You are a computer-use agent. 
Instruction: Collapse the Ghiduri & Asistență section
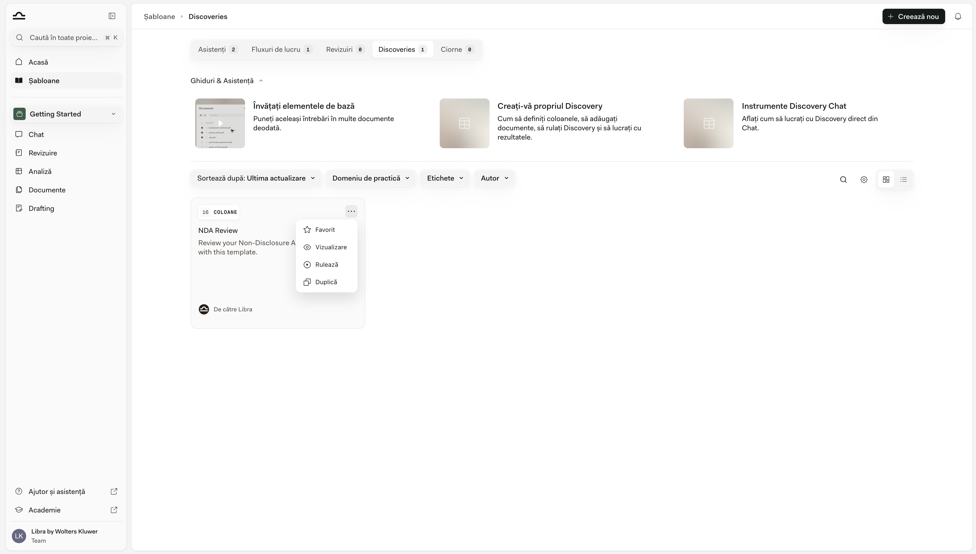(227, 81)
